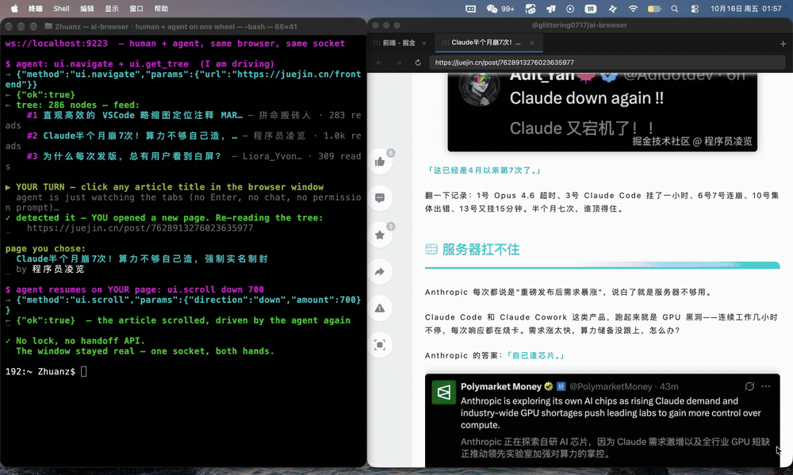Click terminal URL juejin.cn/post/7628913276023635977
793x475 pixels.
tap(140, 228)
